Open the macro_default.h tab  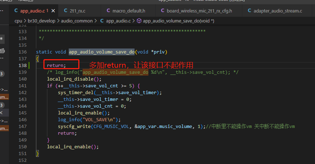129,11
